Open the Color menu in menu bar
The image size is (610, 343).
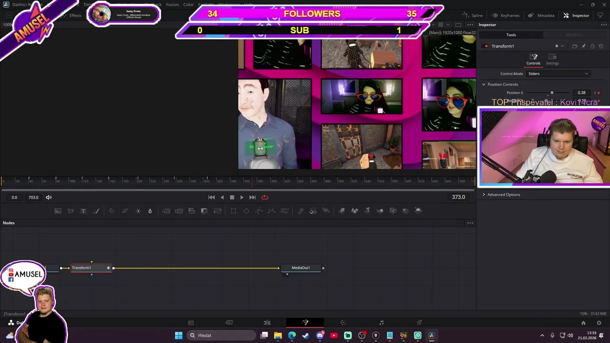pyautogui.click(x=188, y=5)
